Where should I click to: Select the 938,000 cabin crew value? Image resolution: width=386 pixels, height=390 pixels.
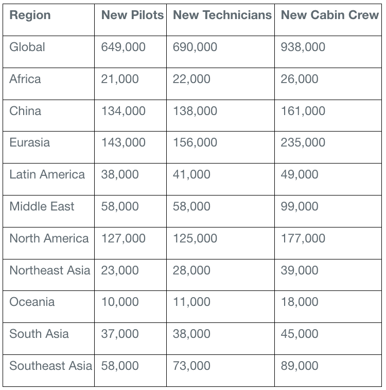303,47
